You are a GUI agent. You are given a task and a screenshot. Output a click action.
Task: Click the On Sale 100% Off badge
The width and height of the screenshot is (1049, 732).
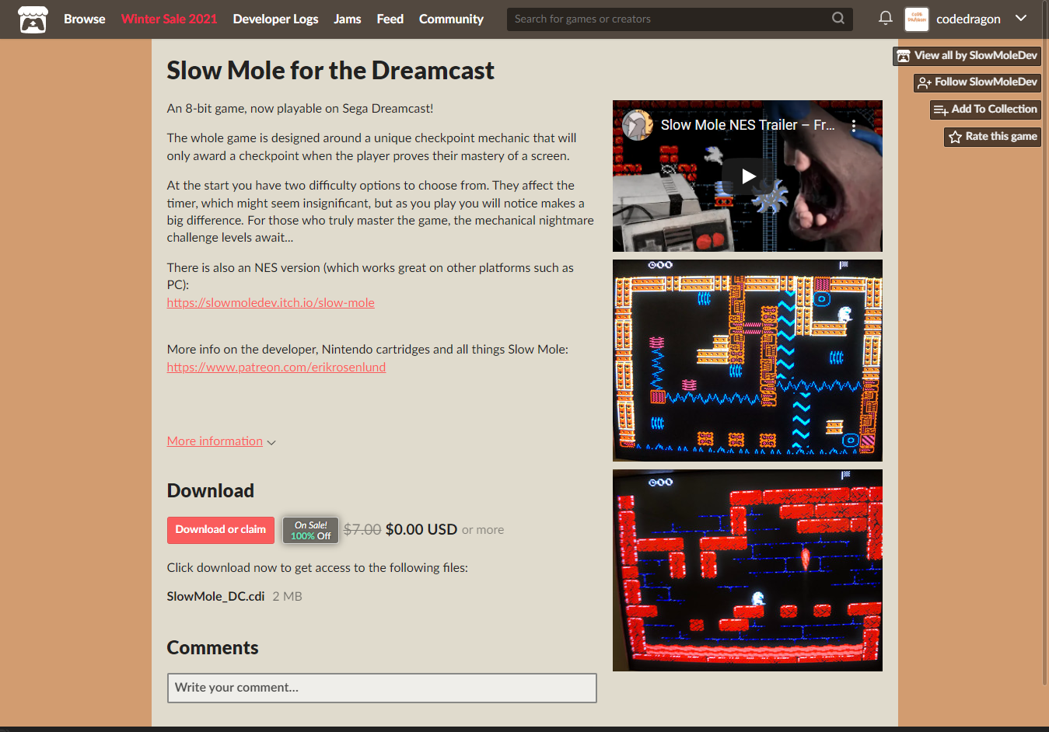(311, 530)
